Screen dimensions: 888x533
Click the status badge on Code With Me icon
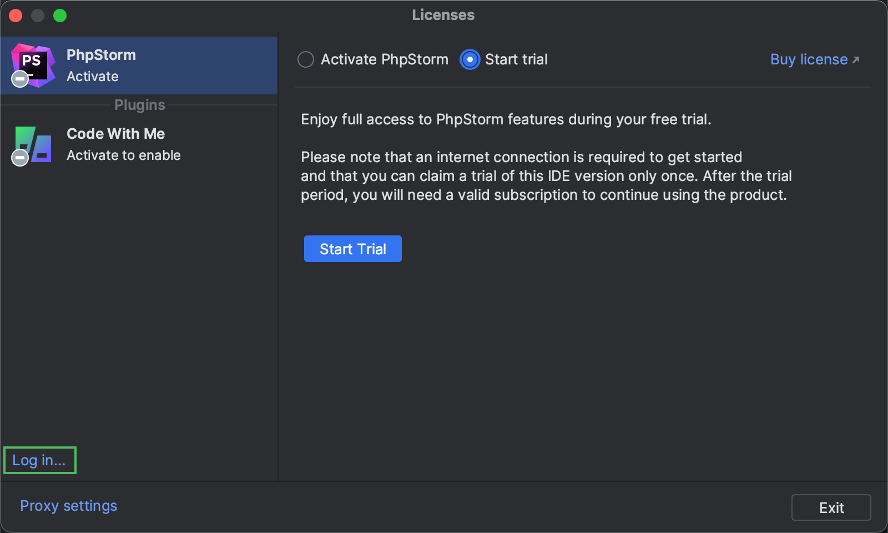19,158
